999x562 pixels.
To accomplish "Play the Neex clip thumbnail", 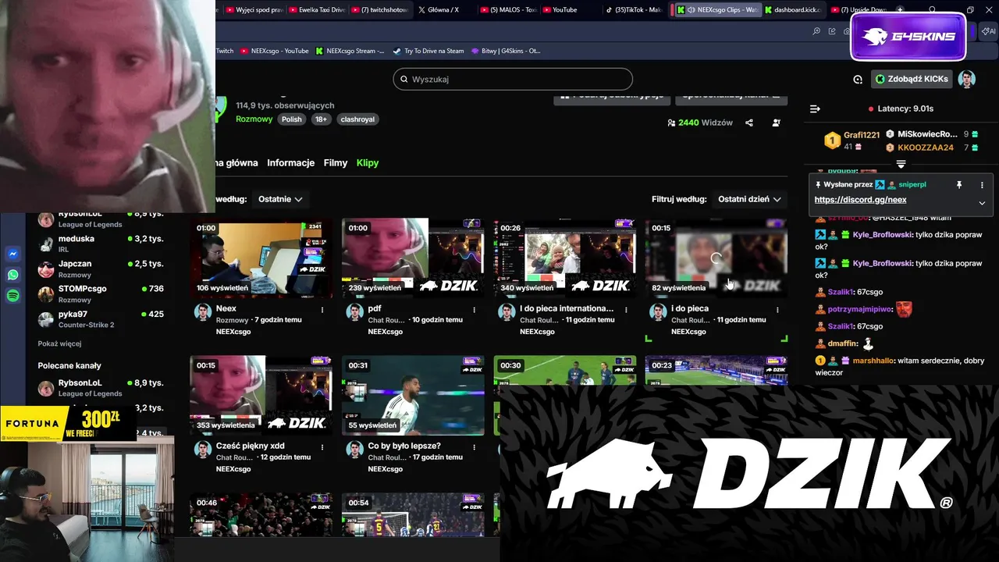I will tap(261, 258).
